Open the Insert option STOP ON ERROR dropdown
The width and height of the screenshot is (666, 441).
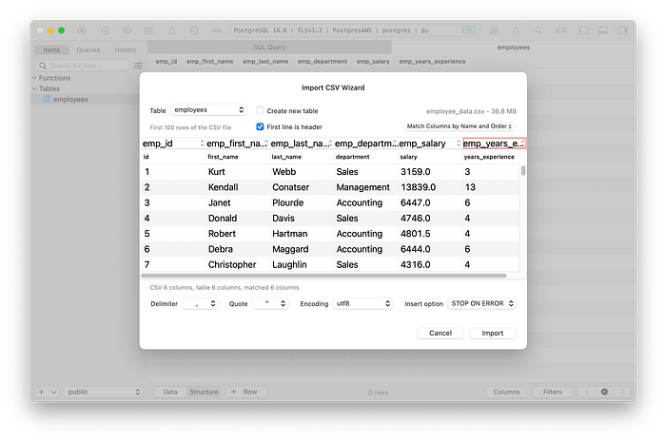pos(482,303)
